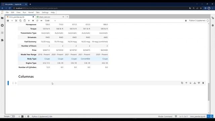Switch to the clean_cars.csv tab
The image size is (215, 121).
point(45,17)
